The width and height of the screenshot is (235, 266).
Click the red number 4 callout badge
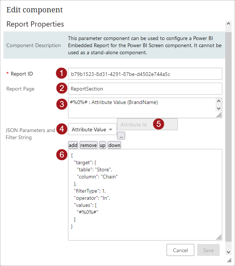[61, 129]
